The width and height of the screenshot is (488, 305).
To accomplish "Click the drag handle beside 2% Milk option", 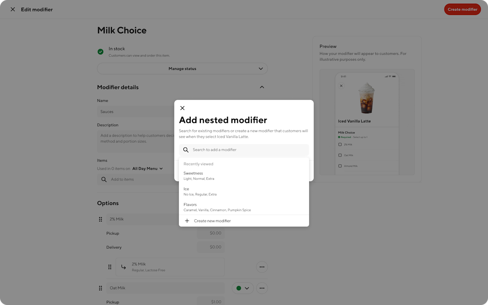I will 100,219.
